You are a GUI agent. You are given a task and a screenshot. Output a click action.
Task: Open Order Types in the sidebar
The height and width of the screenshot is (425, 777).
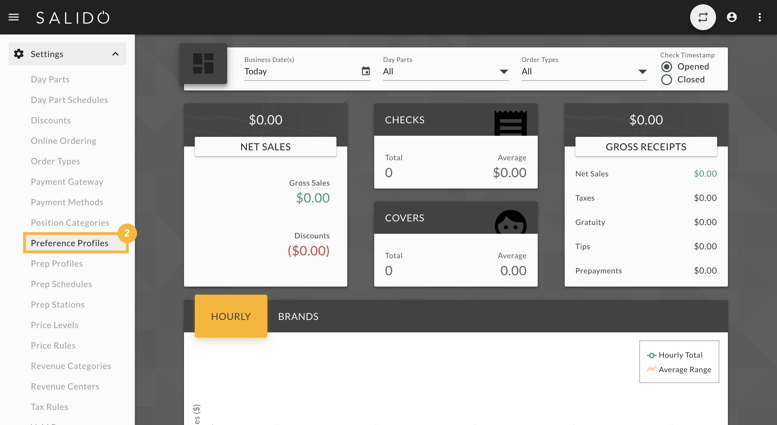pos(55,161)
